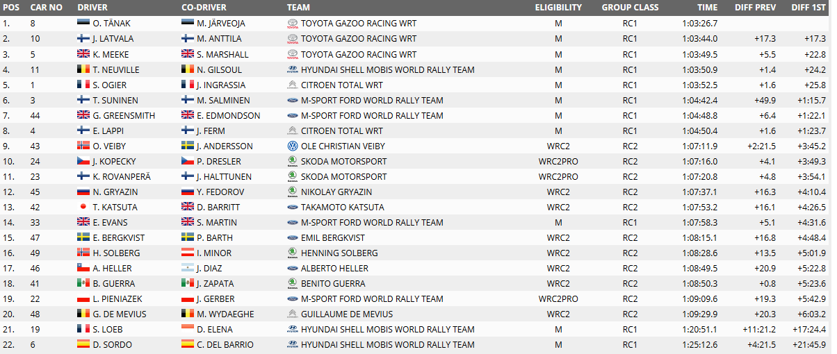Viewport: 837px width, 354px height.
Task: Click the Volkswagen logo next to Ole Christian Veiby
Action: 292,146
